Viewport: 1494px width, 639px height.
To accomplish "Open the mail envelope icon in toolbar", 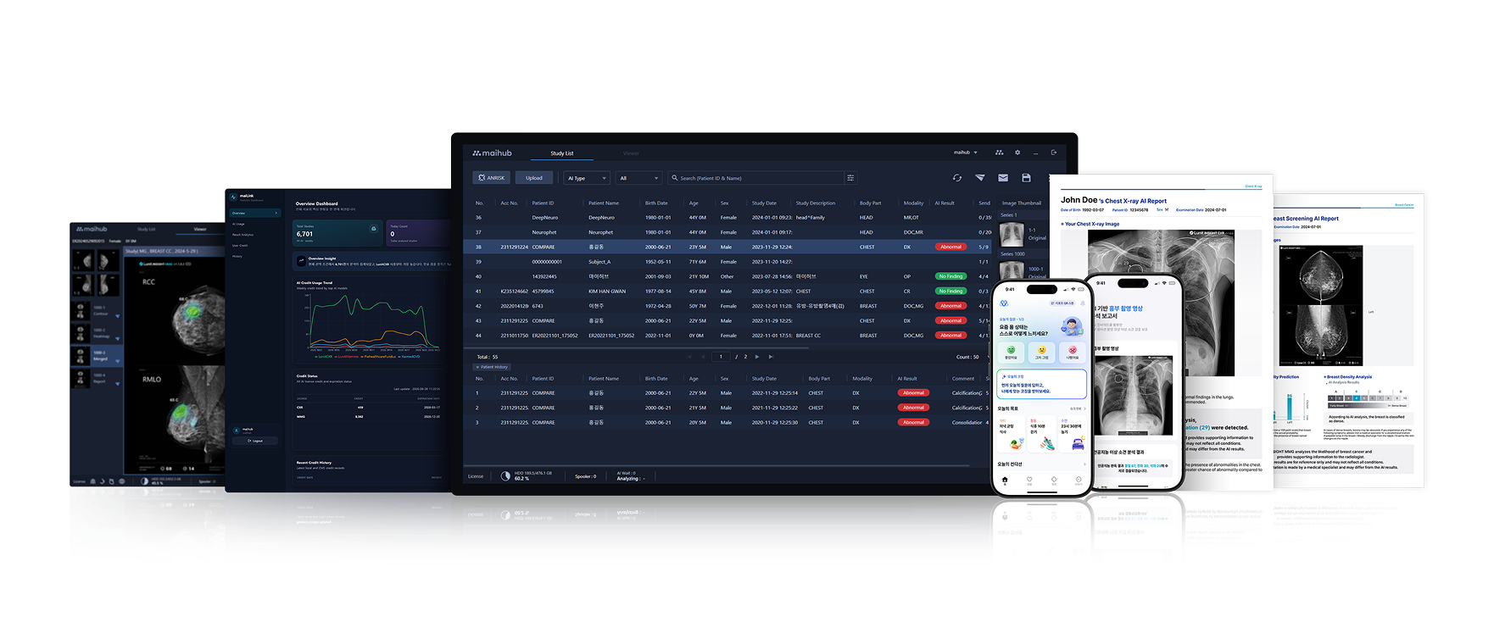I will click(x=1003, y=178).
